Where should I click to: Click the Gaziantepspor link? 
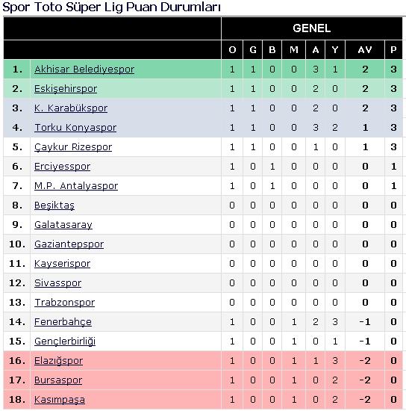(69, 244)
